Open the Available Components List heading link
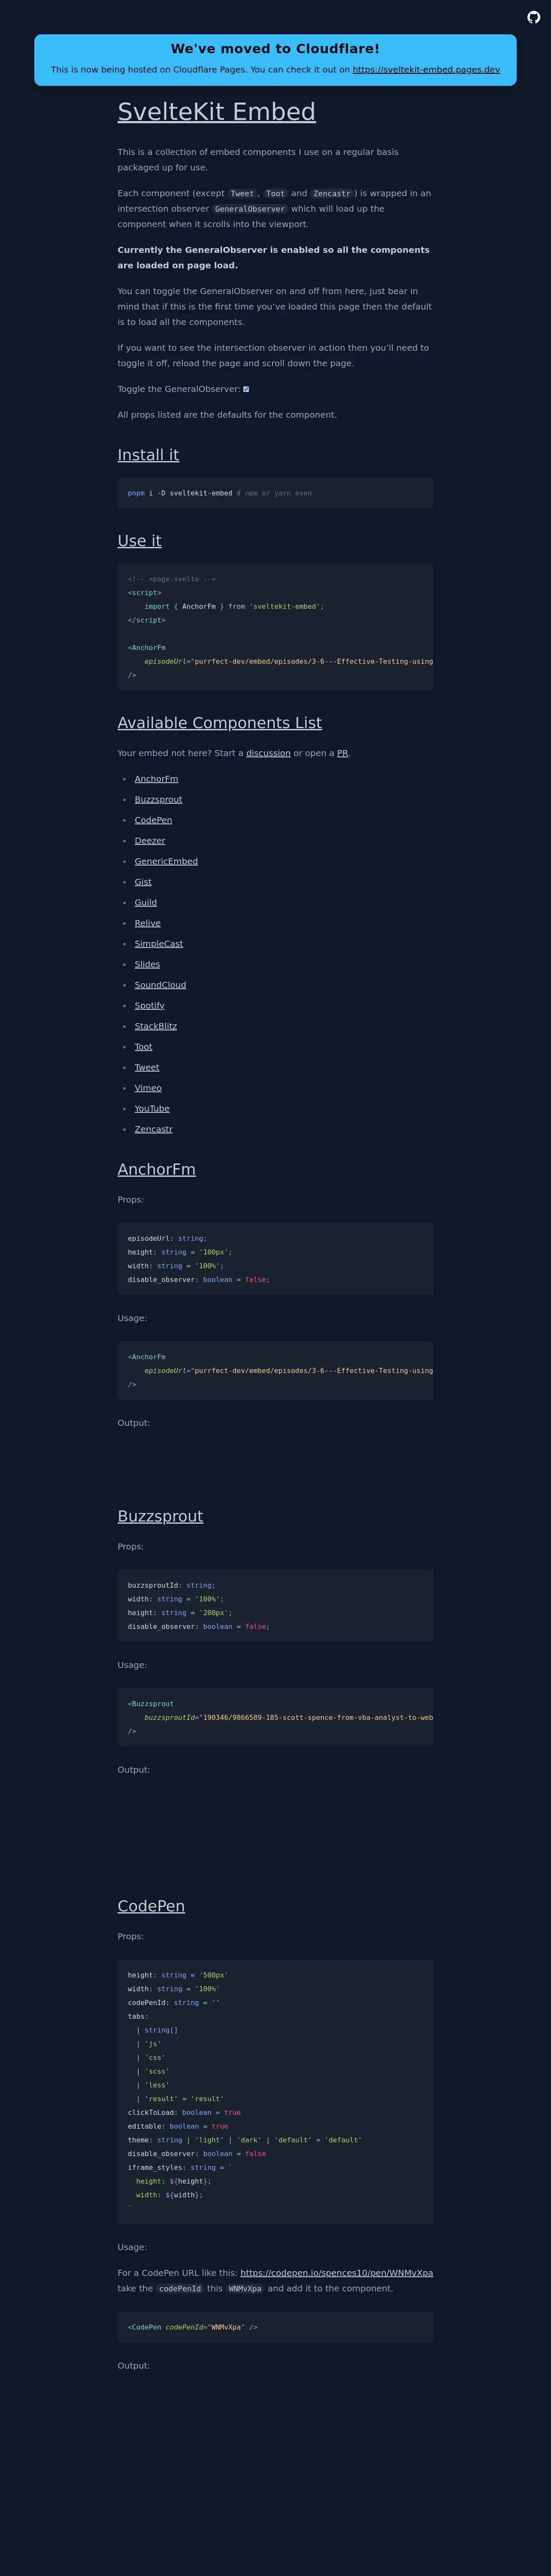 click(220, 723)
